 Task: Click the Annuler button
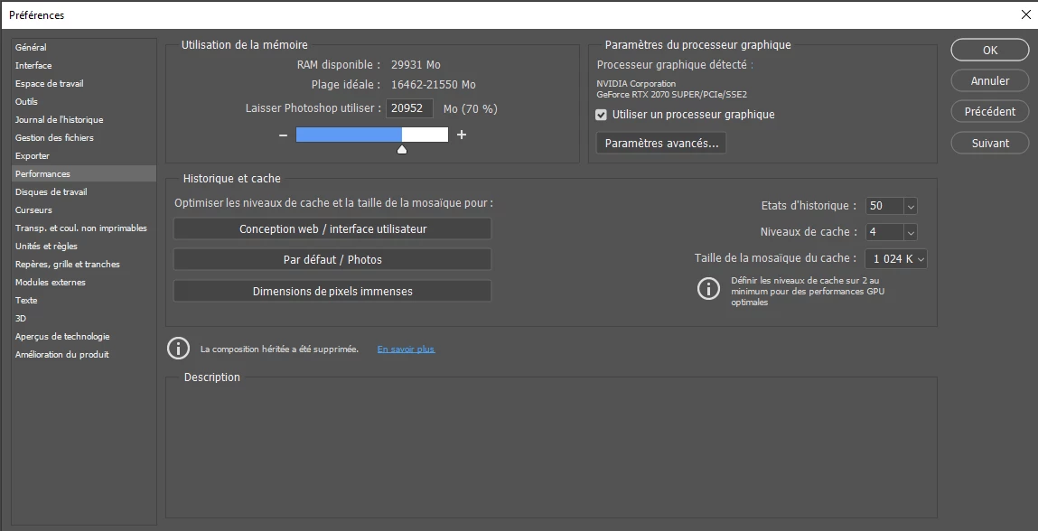point(990,80)
